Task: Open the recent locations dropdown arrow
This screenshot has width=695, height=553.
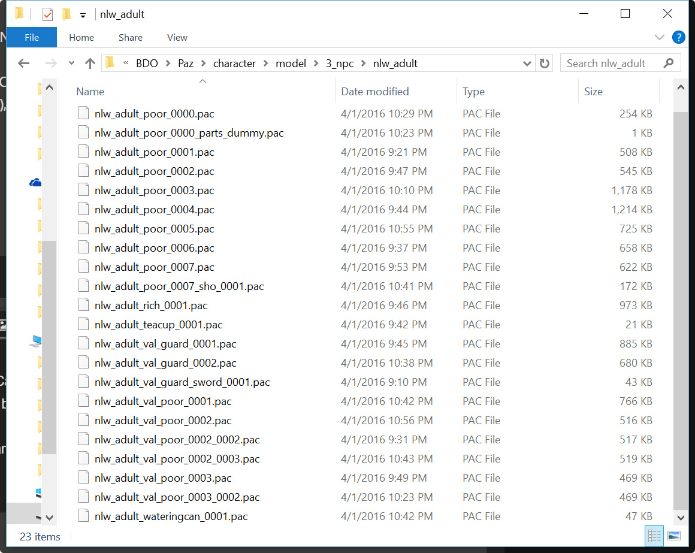Action: coord(71,64)
